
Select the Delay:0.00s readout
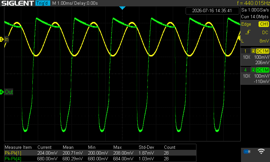point(86,3)
